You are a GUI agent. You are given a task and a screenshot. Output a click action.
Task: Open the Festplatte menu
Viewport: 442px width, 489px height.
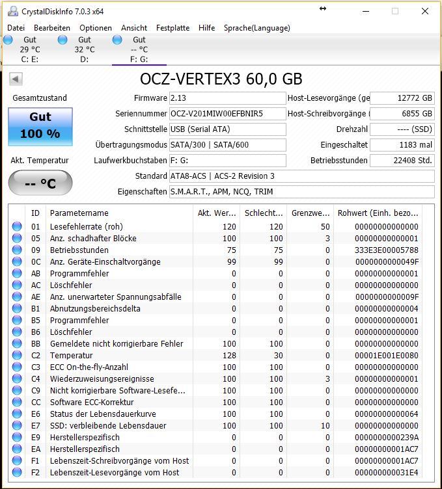click(x=173, y=28)
